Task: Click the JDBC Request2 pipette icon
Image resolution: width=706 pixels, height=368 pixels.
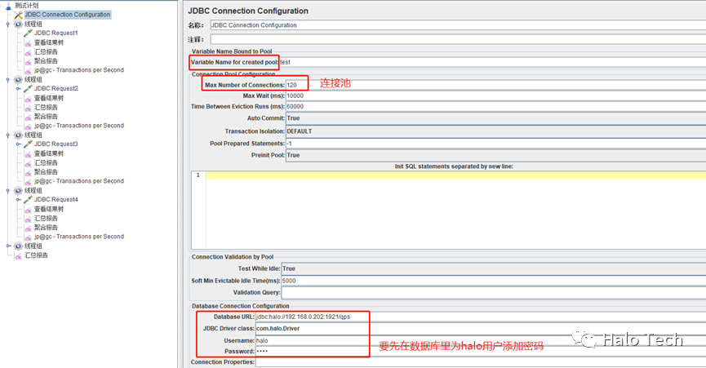Action: [28, 89]
